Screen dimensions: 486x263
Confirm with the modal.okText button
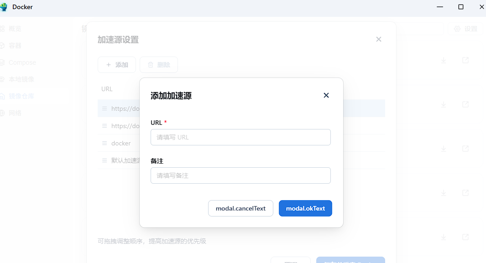tap(305, 208)
